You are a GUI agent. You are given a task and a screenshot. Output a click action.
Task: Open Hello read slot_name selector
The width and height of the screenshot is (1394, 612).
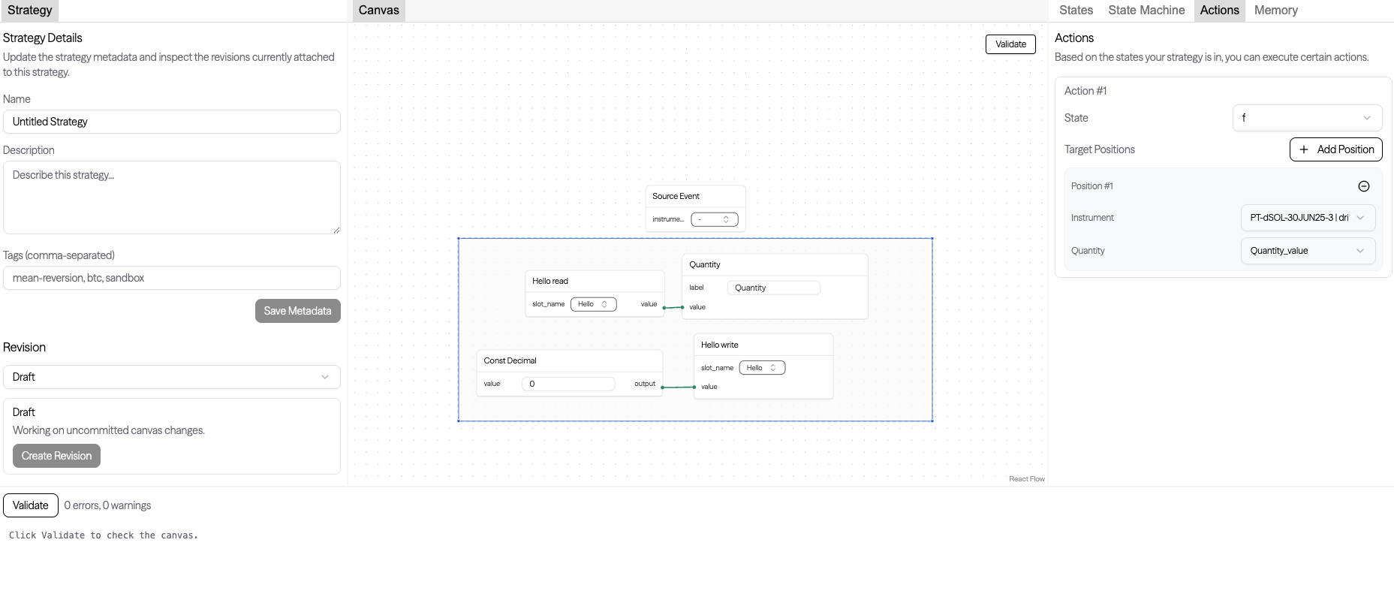[x=593, y=304]
